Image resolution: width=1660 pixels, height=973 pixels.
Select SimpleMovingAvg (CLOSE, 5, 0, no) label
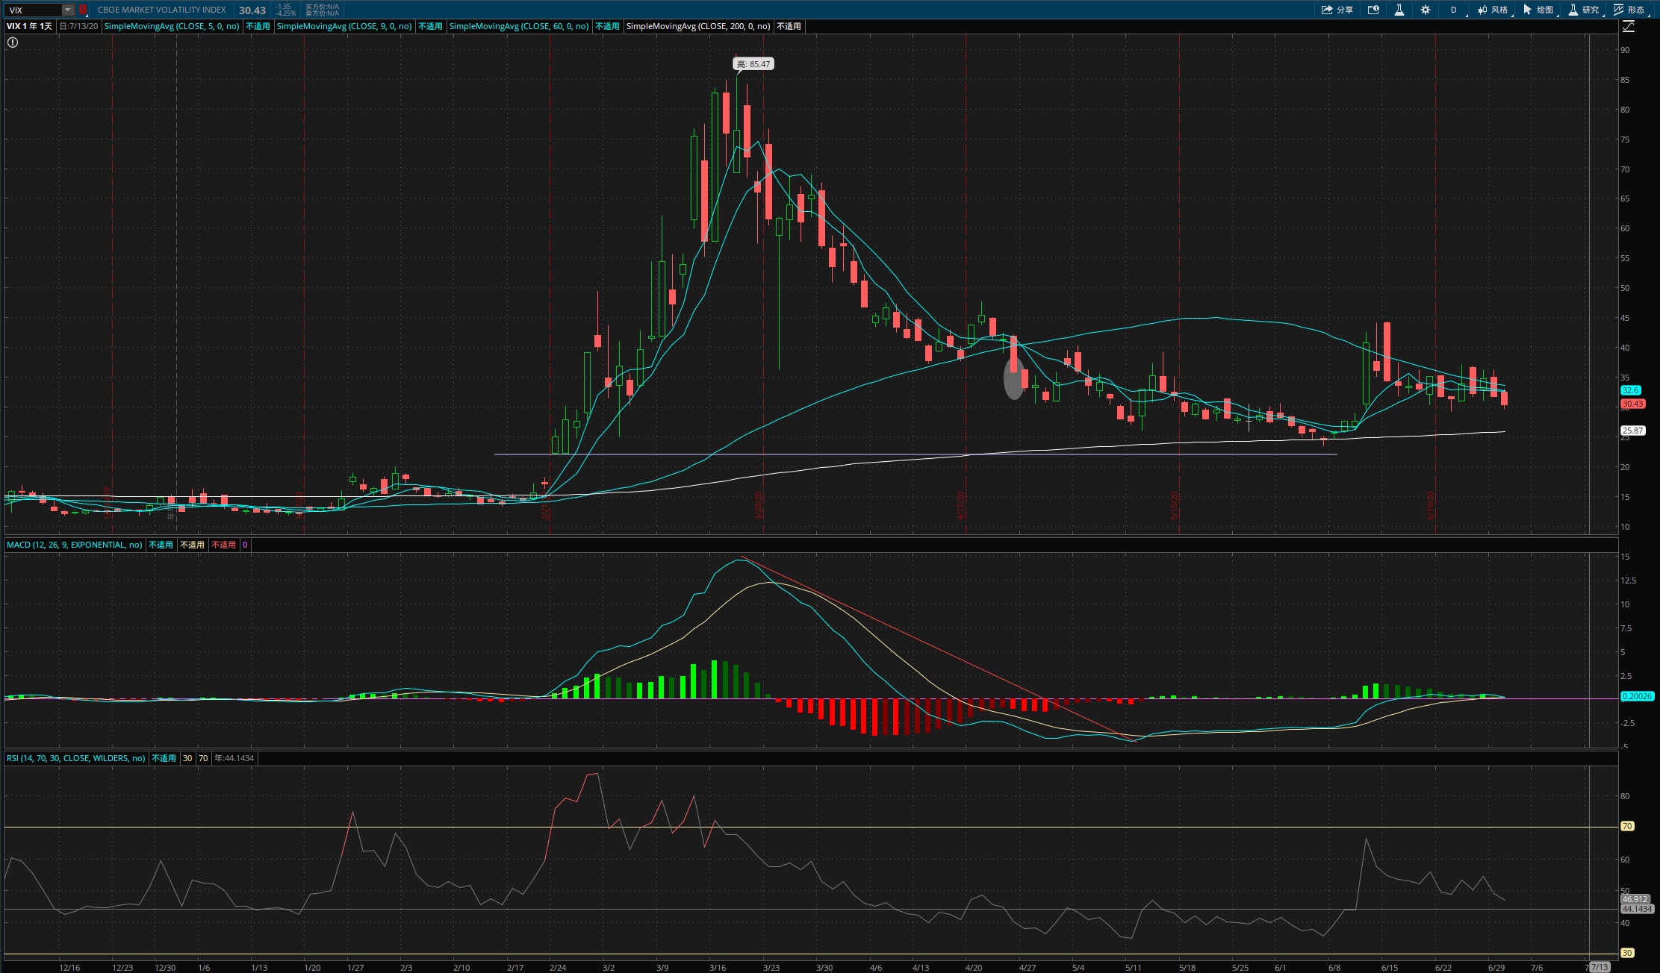pyautogui.click(x=172, y=26)
